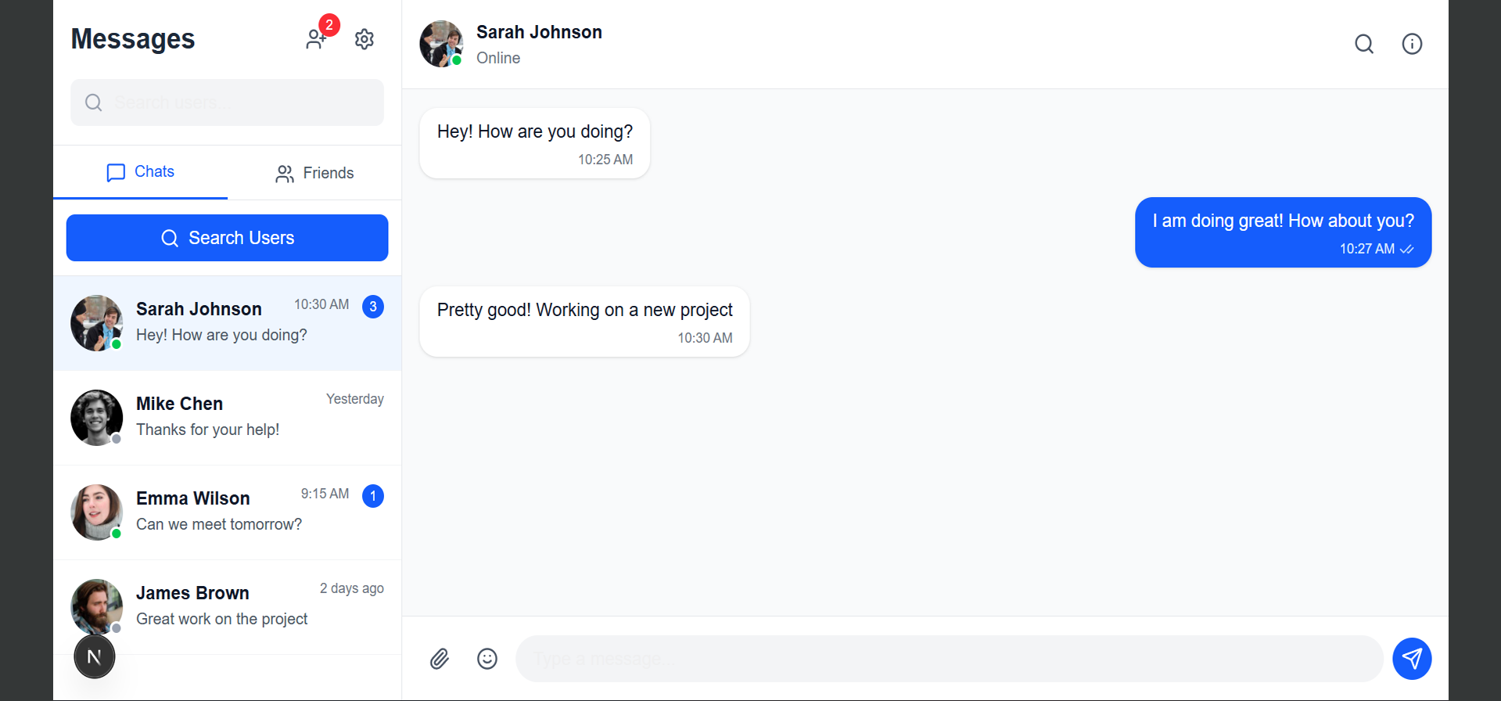Send the message using the paper plane icon

coord(1412,659)
